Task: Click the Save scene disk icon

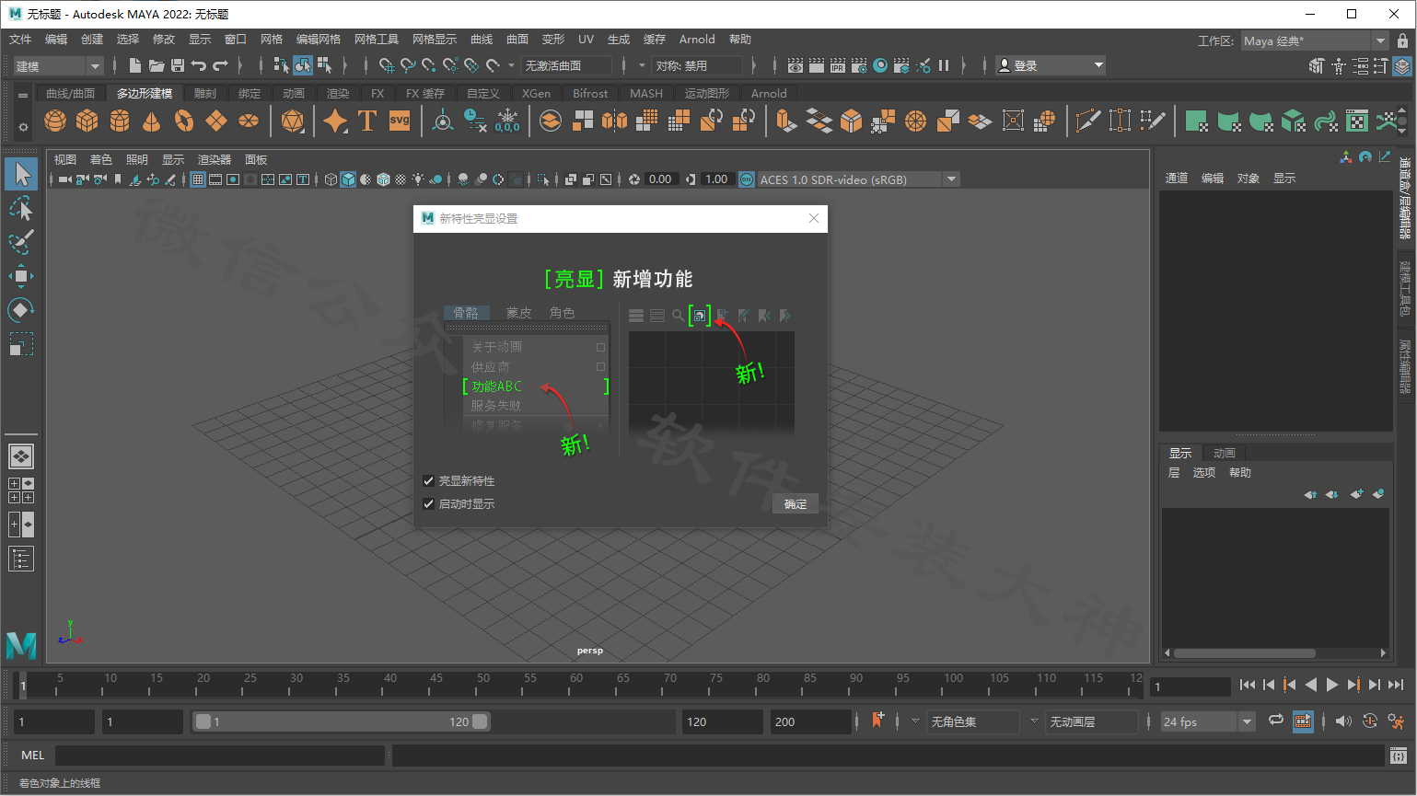Action: [x=178, y=65]
